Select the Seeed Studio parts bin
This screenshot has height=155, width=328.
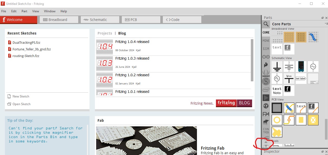(266, 73)
